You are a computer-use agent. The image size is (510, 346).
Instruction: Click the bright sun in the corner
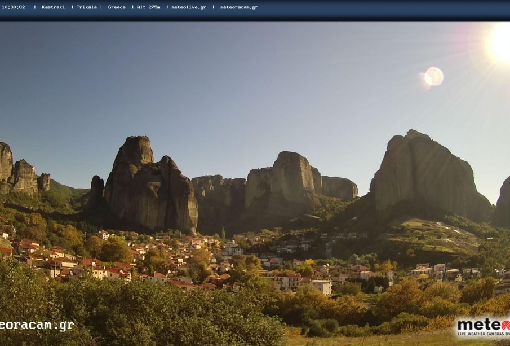point(500,42)
